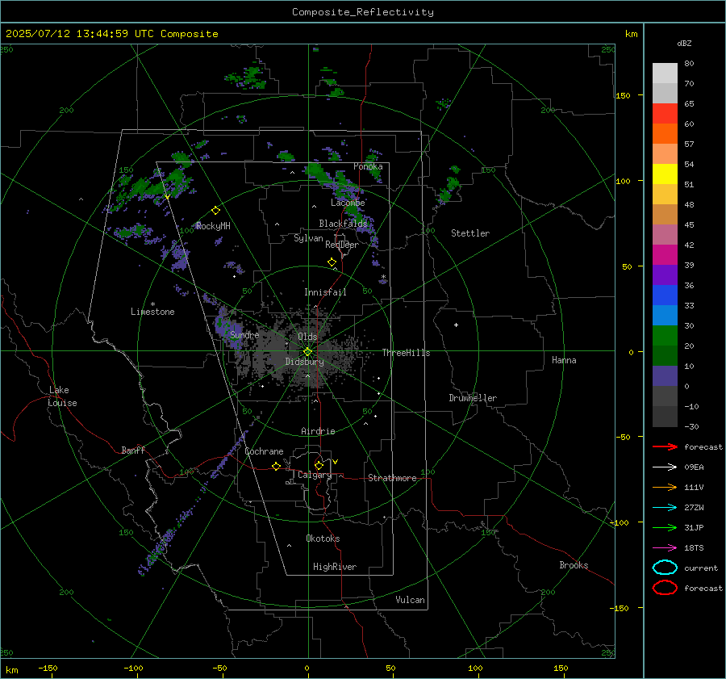Select the blue 36 dBZ color swatch

click(665, 295)
